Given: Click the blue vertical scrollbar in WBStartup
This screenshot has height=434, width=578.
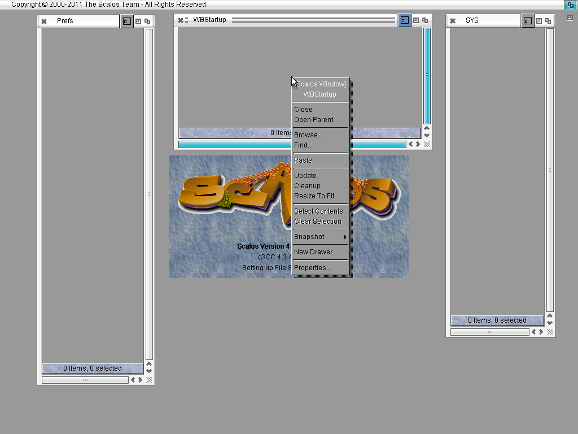Looking at the screenshot, I should (x=427, y=75).
